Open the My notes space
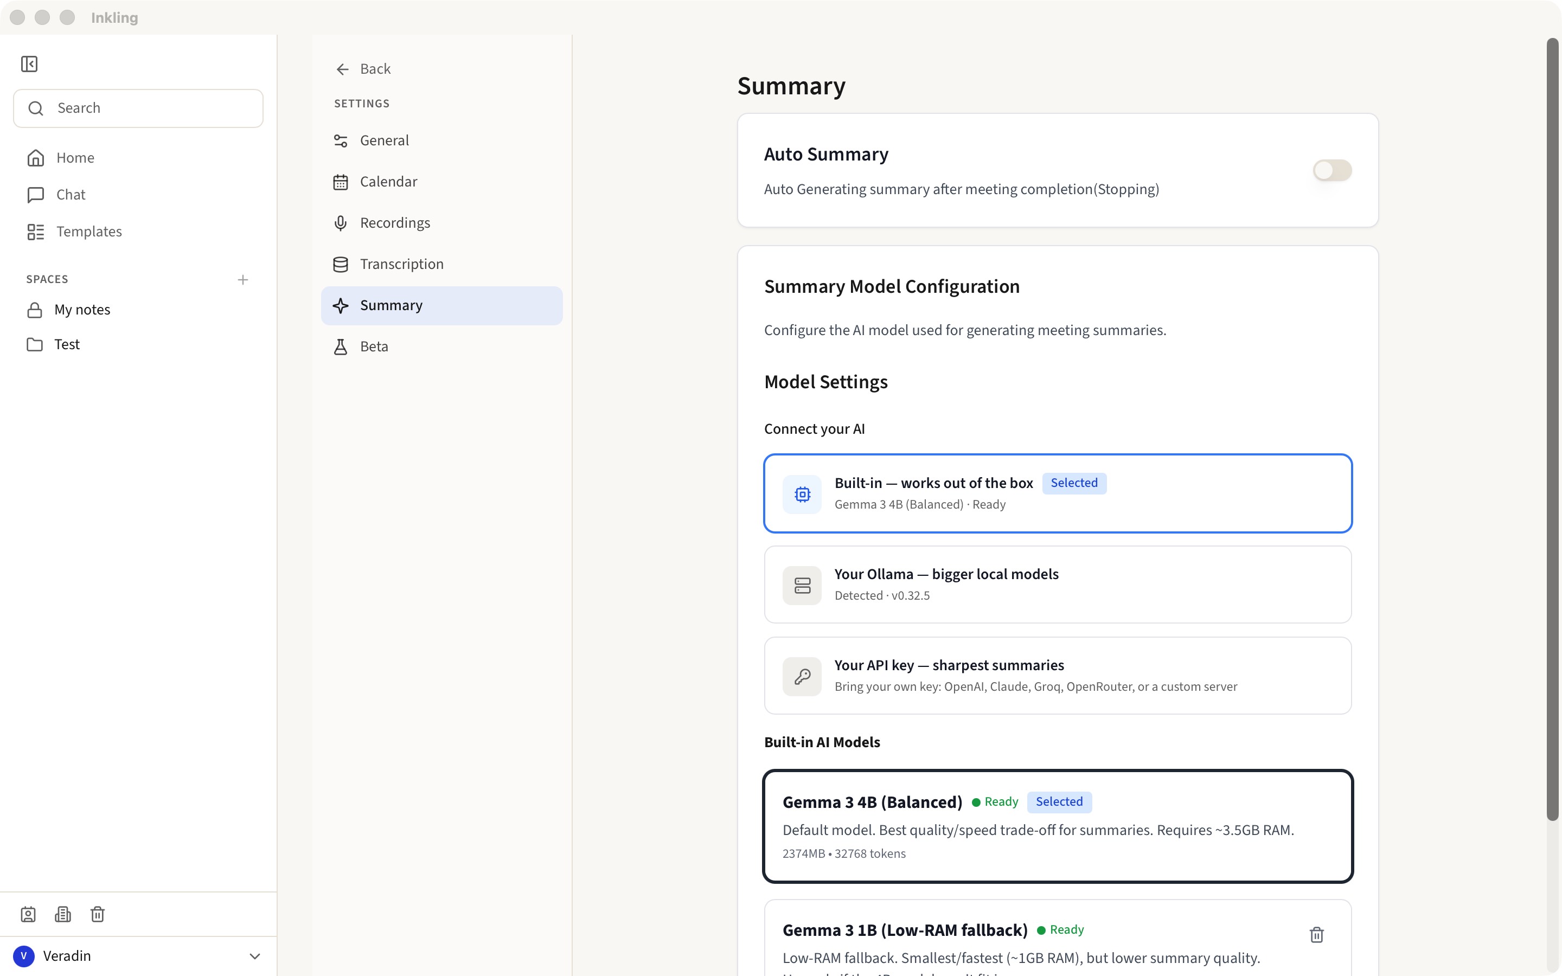The height and width of the screenshot is (976, 1562). (138, 311)
